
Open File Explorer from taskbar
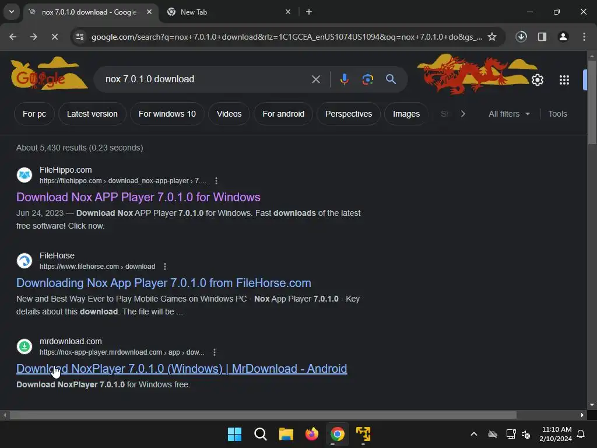point(286,434)
